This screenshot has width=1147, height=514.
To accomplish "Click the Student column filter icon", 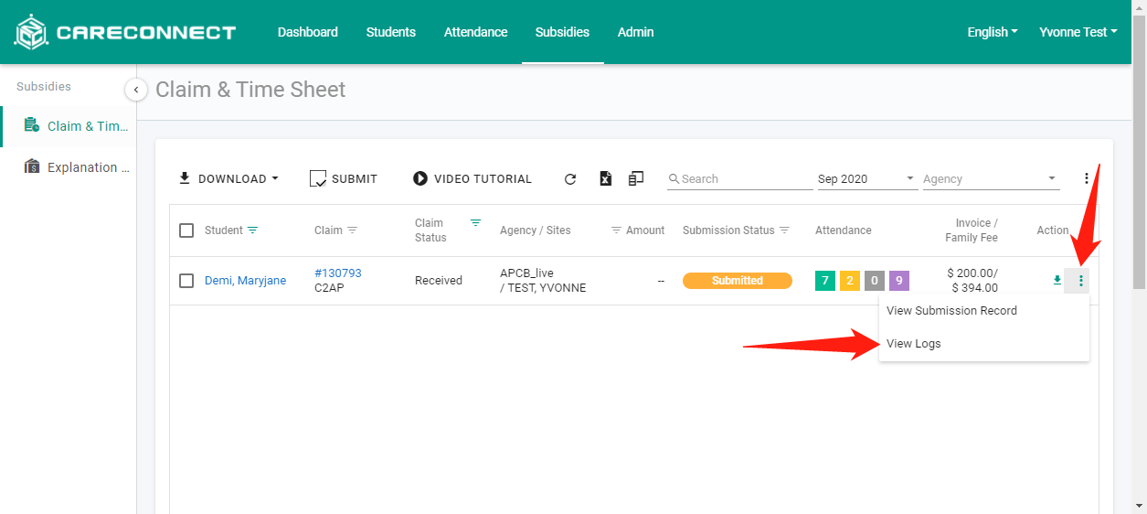I will [253, 230].
